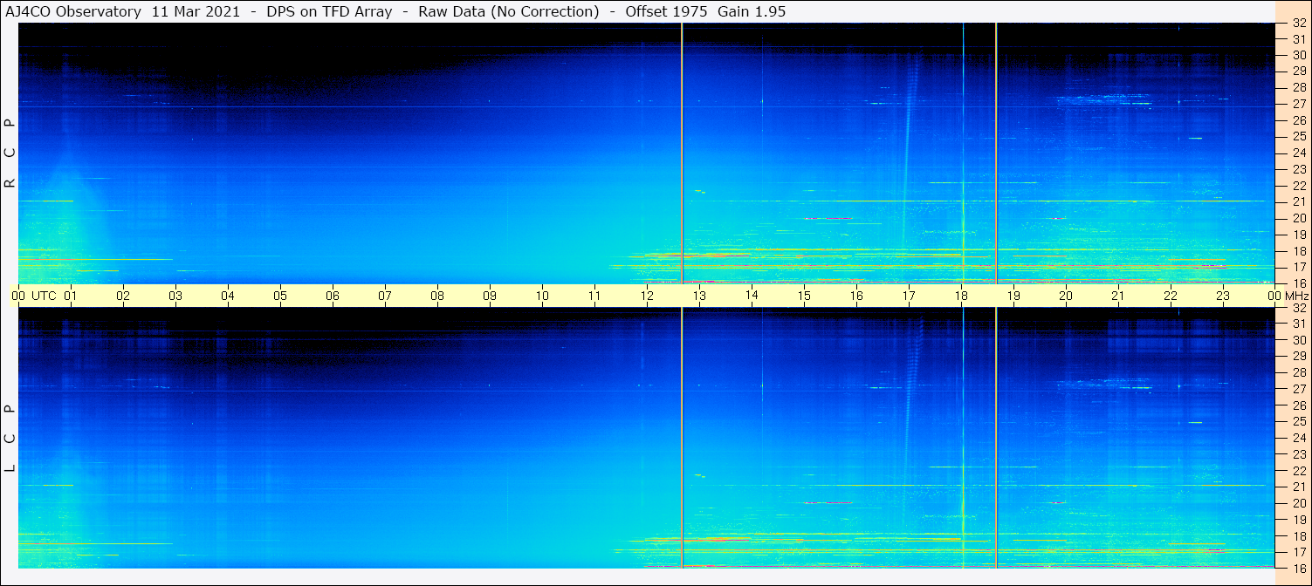Click the "AJ4CO Observatory" title text
Image resolution: width=1312 pixels, height=586 pixels.
(74, 10)
